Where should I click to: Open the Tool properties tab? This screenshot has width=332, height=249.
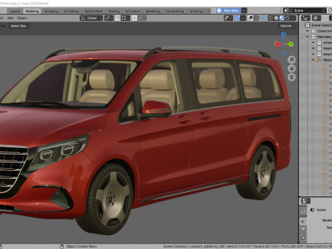(303, 211)
